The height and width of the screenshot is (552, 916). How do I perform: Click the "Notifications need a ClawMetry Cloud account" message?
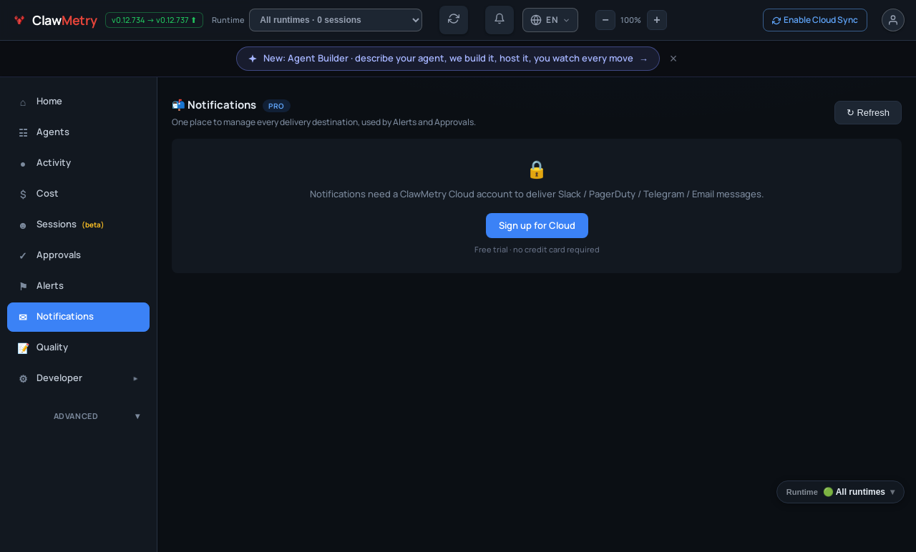537,194
